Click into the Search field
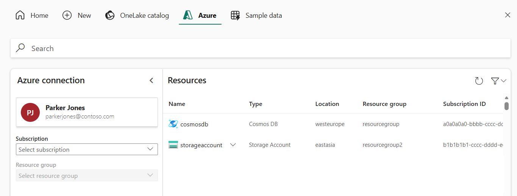The height and width of the screenshot is (196, 517). (x=261, y=48)
